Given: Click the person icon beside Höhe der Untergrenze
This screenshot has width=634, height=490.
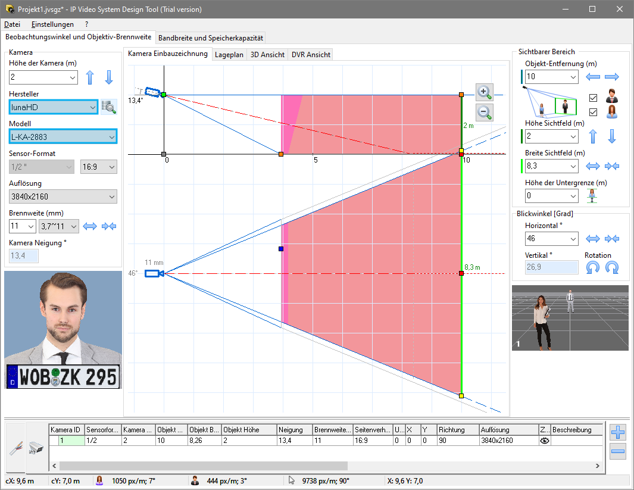Looking at the screenshot, I should pyautogui.click(x=591, y=195).
